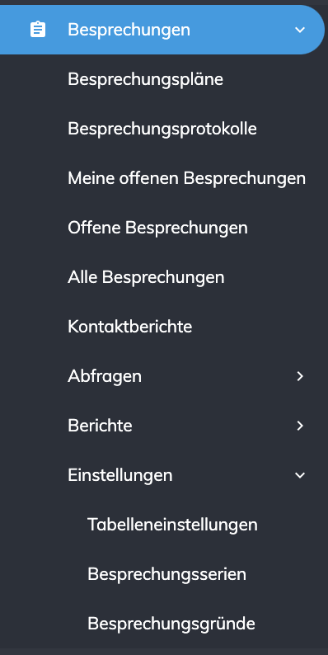This screenshot has width=328, height=655.
Task: Click the Abfragen menu label
Action: (105, 376)
